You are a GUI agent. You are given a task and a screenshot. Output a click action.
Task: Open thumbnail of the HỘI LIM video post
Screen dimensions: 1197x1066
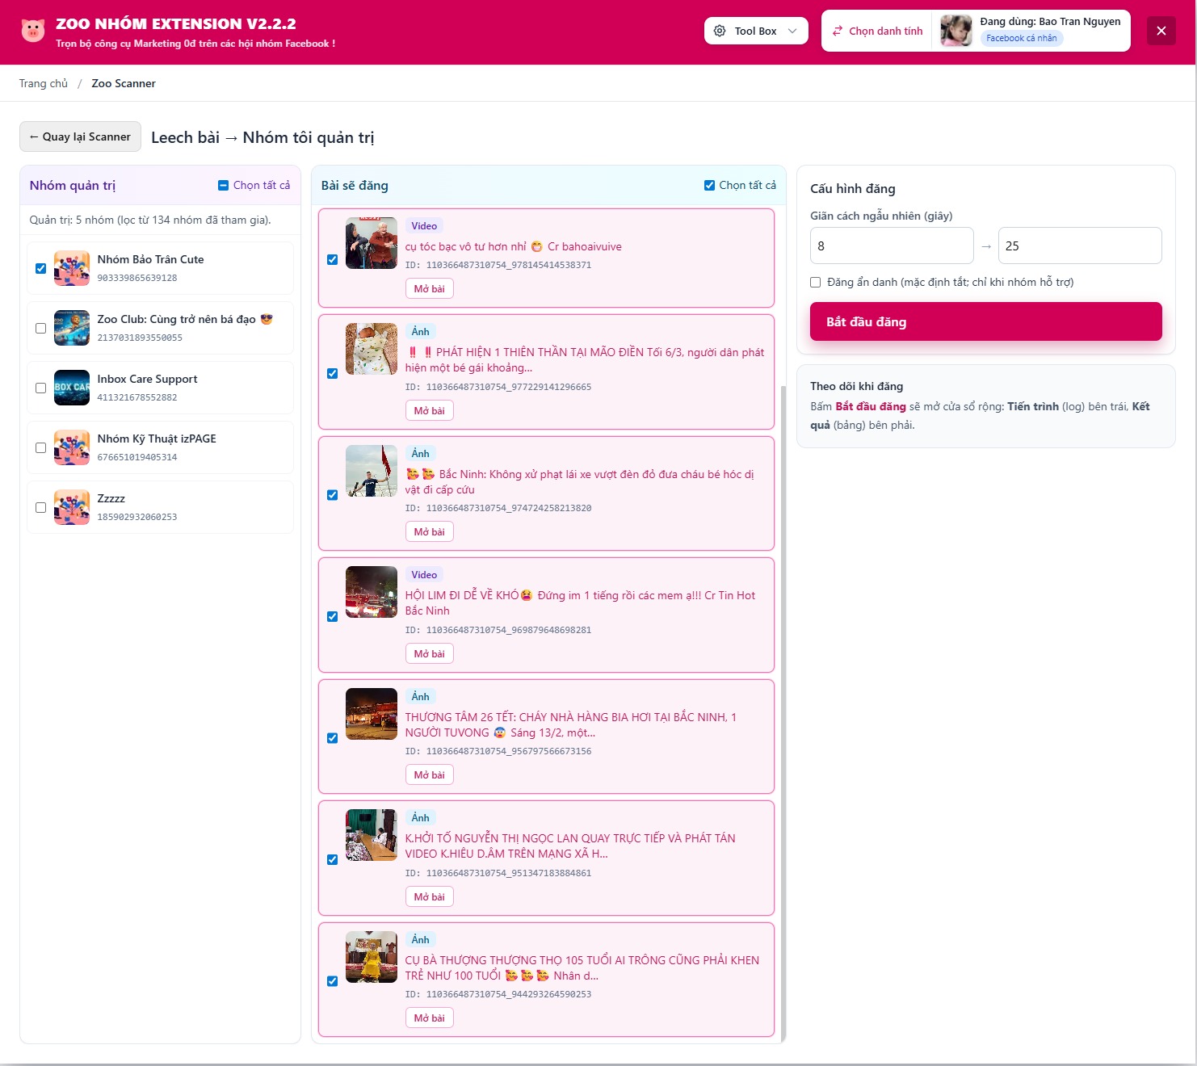point(372,592)
